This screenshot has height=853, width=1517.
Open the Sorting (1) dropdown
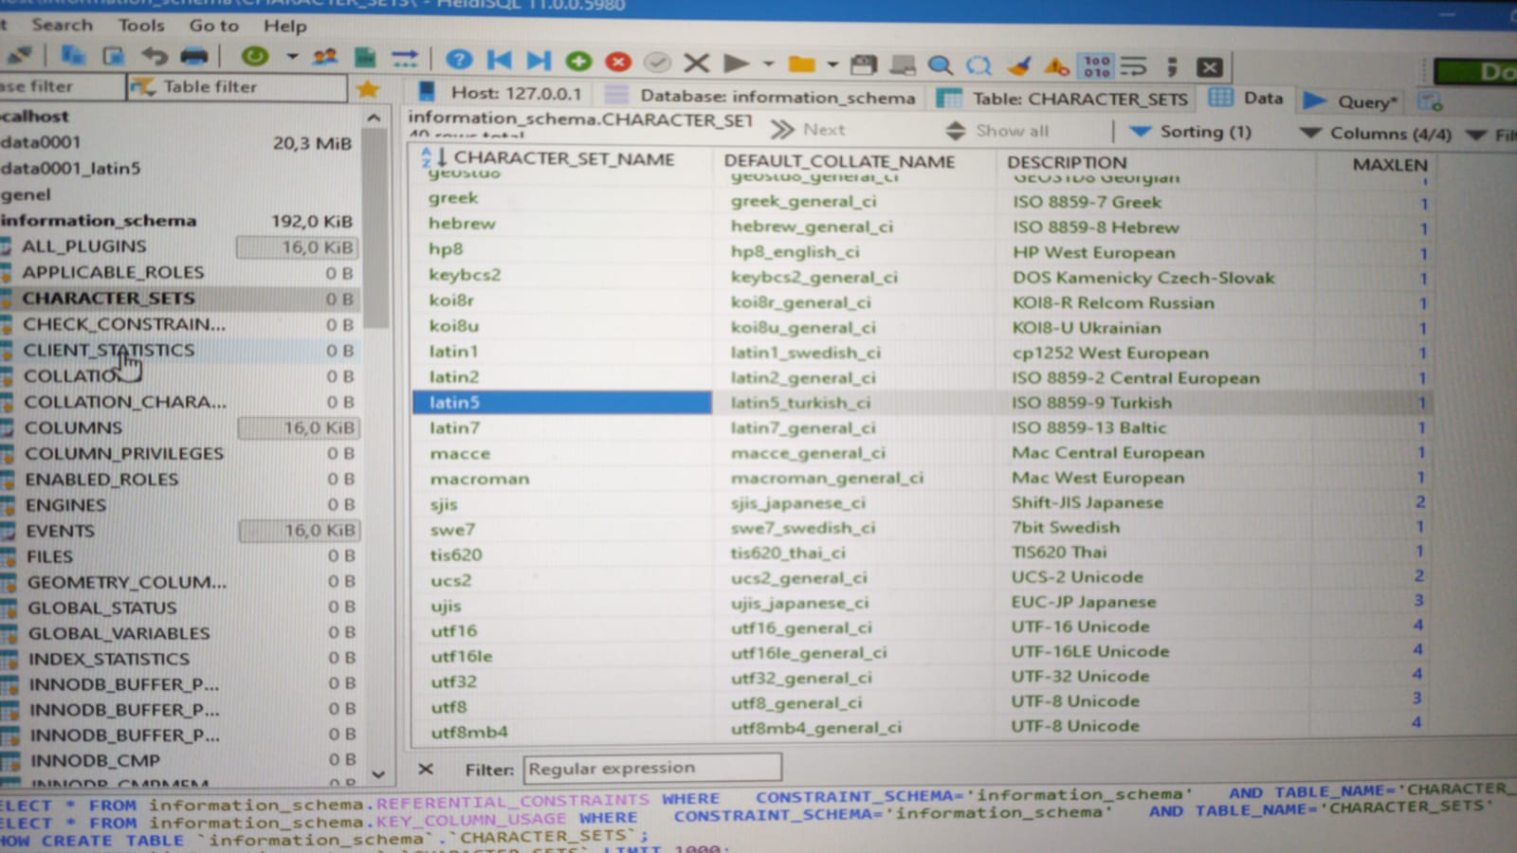pos(1191,132)
